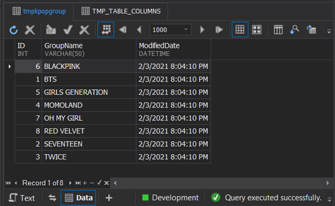Click the TWICE cell
The height and width of the screenshot is (206, 335).
[x=89, y=157]
